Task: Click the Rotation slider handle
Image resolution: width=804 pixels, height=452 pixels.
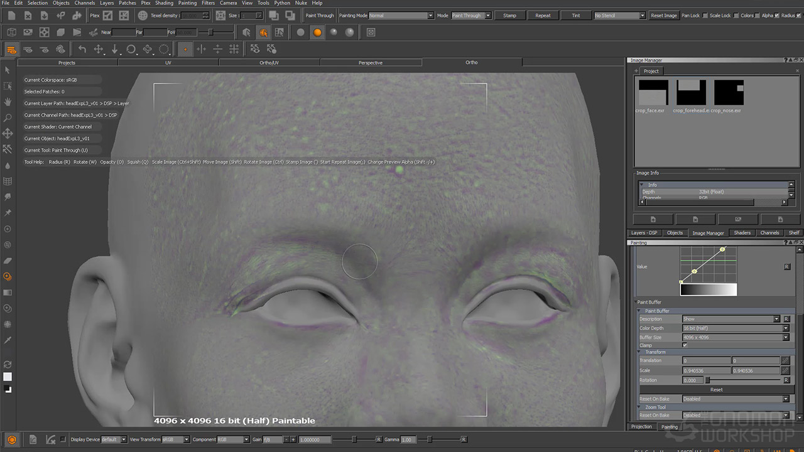Action: pyautogui.click(x=708, y=380)
